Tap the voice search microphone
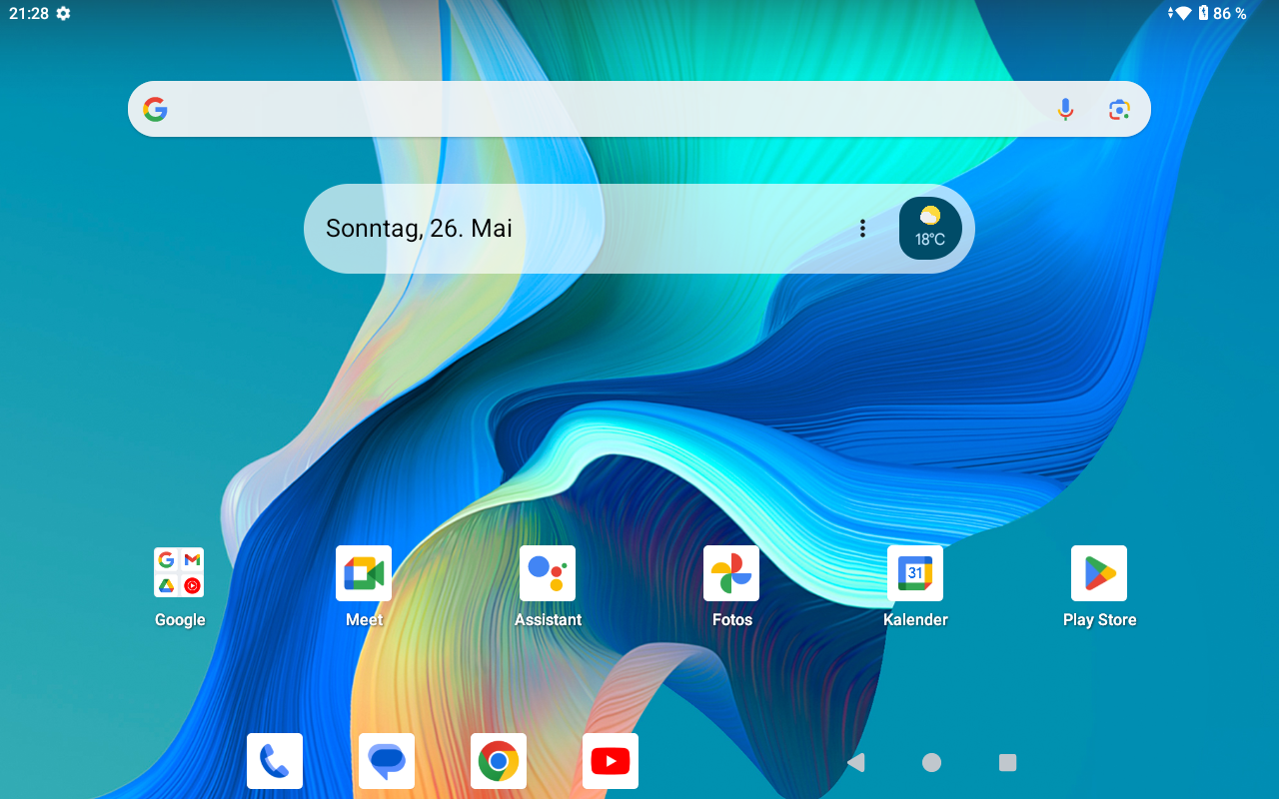This screenshot has height=799, width=1279. 1066,110
